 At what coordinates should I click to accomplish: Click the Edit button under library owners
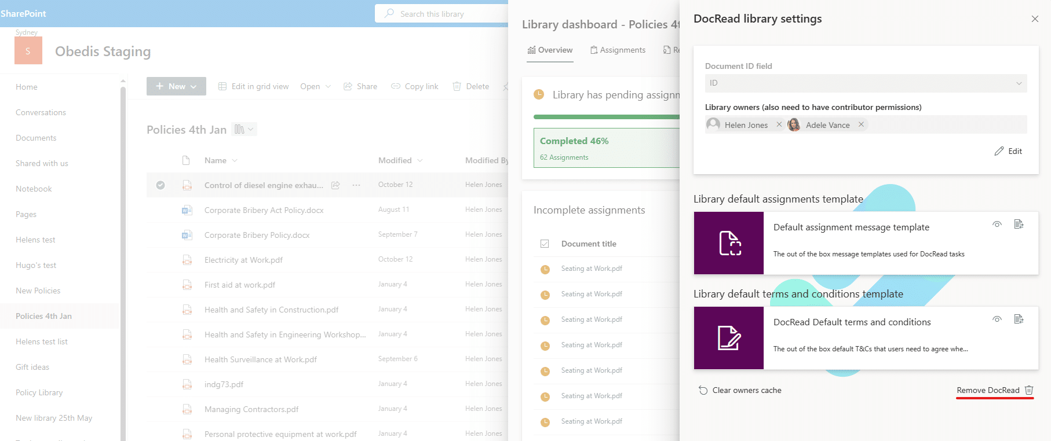(x=1008, y=151)
